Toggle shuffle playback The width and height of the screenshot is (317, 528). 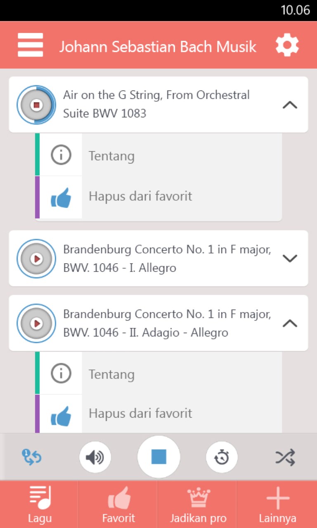click(x=285, y=457)
